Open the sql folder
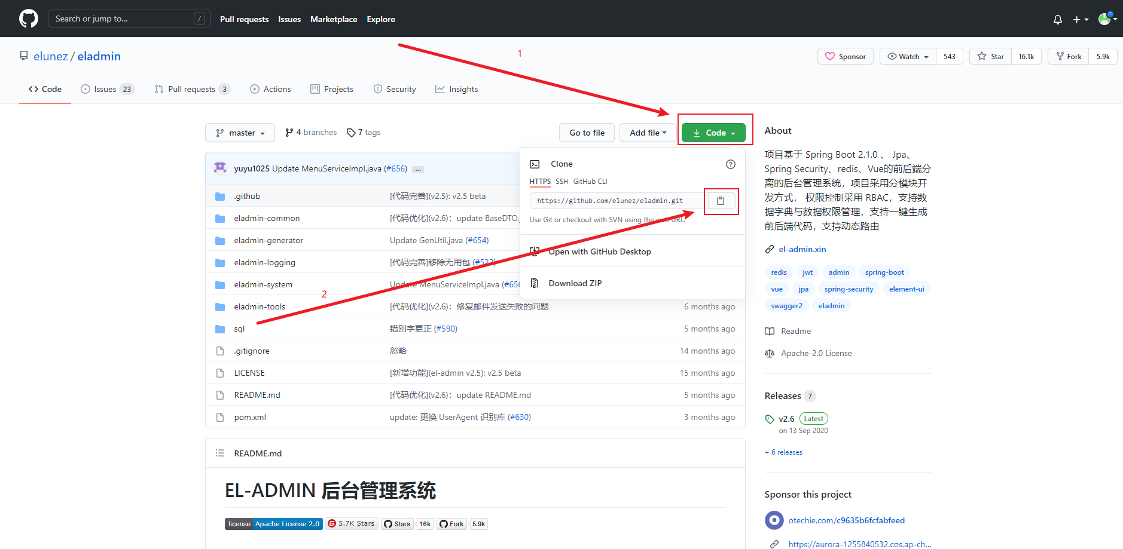Image resolution: width=1123 pixels, height=549 pixels. click(x=239, y=329)
